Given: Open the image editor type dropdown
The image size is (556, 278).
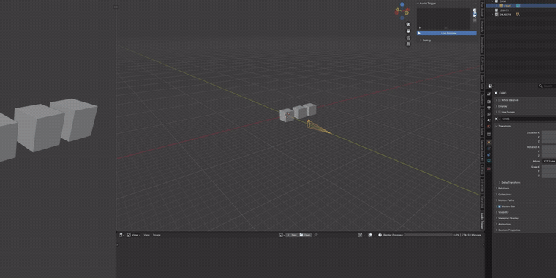Looking at the screenshot, I should 121,235.
